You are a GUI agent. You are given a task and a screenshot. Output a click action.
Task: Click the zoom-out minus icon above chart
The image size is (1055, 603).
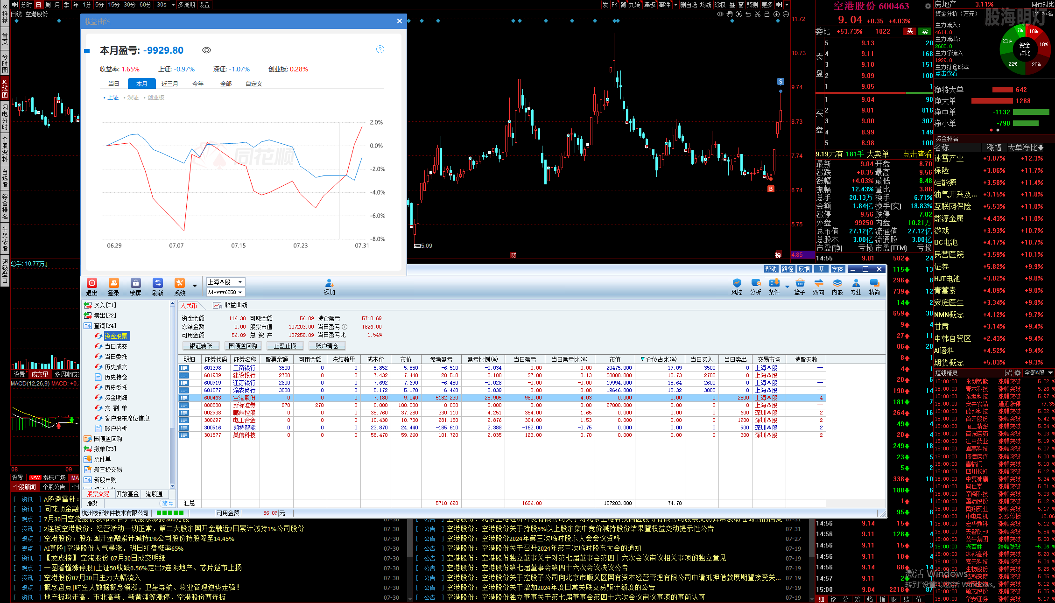786,14
